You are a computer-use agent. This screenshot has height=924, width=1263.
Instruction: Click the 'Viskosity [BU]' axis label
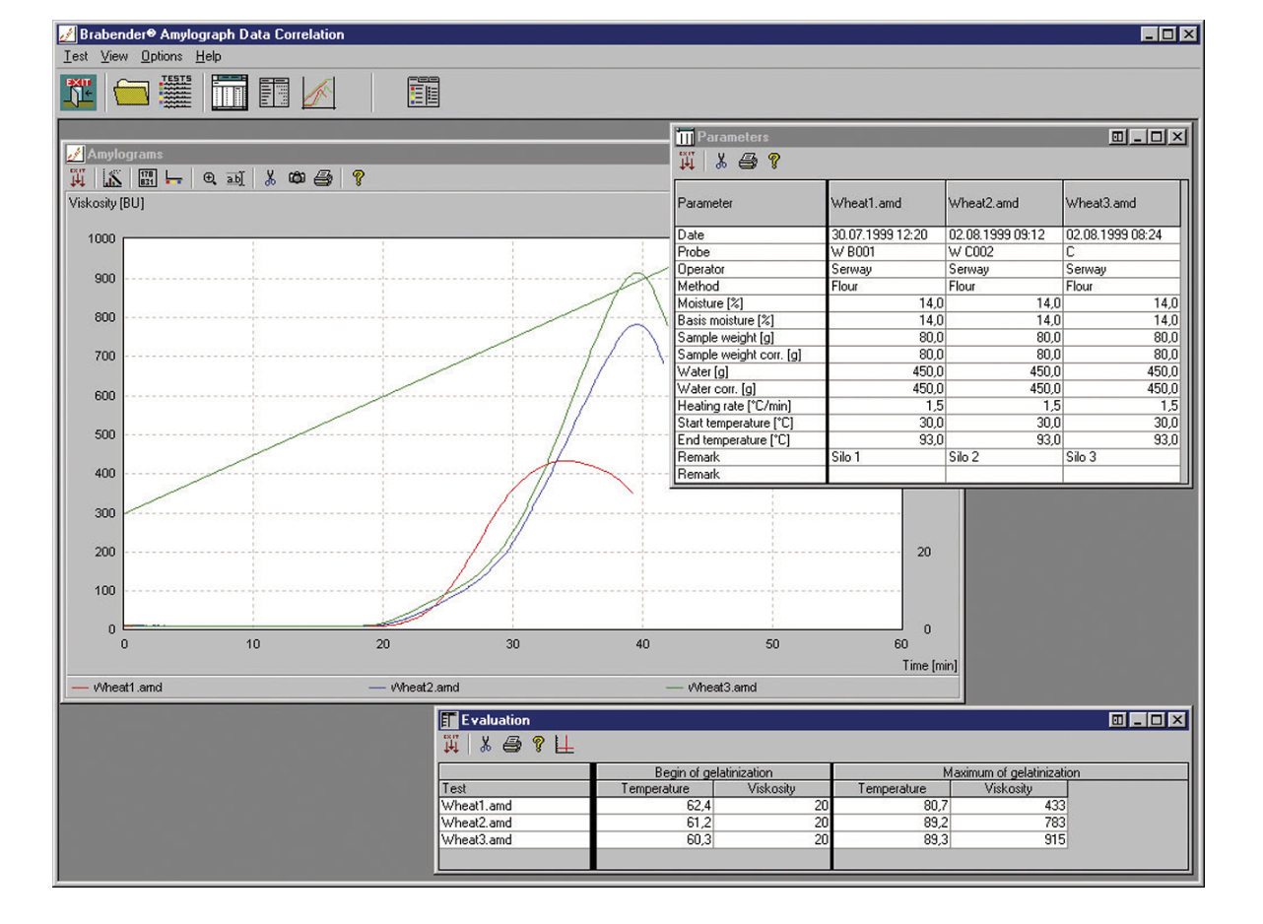108,204
